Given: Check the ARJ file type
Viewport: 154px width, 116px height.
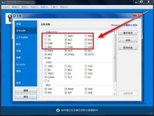Looking at the screenshot, I should (x=46, y=47).
